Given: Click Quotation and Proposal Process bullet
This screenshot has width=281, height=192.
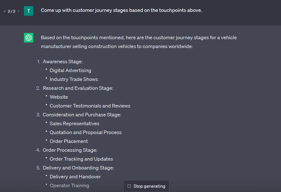Looking at the screenshot, I should (x=86, y=132).
